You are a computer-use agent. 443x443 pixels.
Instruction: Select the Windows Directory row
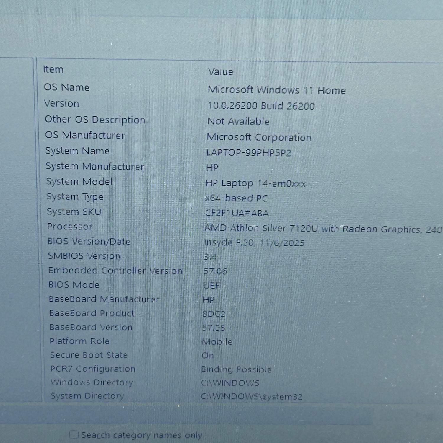92,382
